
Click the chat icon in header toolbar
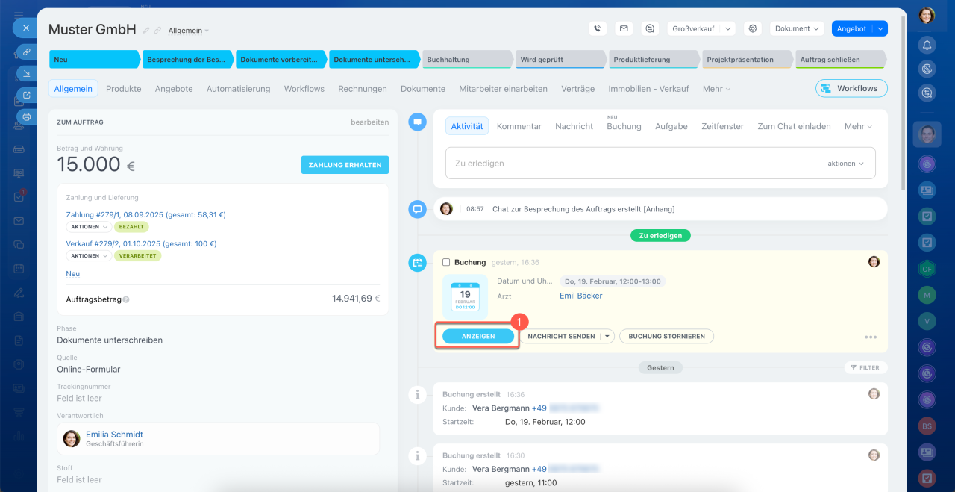click(x=650, y=28)
